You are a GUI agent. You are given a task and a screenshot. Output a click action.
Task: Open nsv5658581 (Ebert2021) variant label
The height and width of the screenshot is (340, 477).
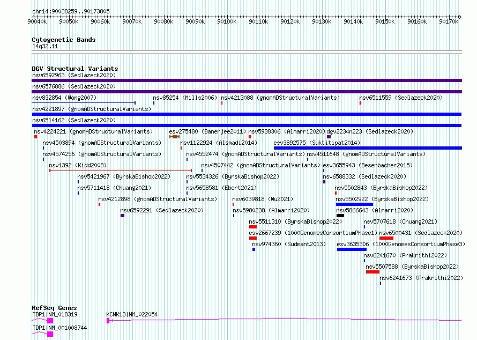click(221, 188)
